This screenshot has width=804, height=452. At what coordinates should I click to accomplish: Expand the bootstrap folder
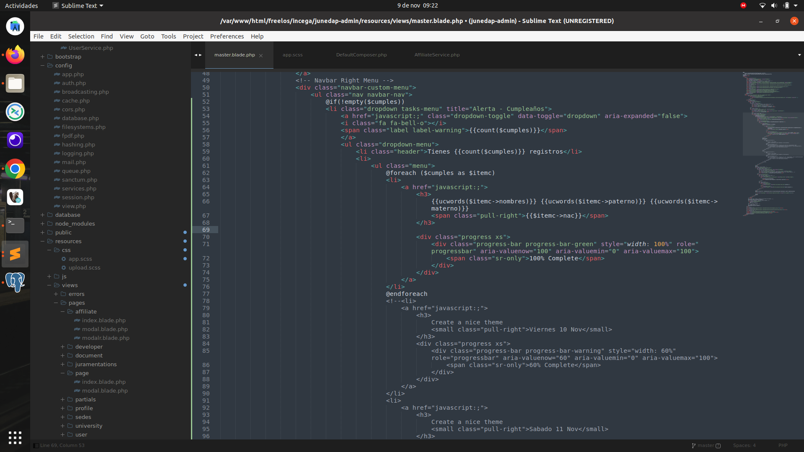(x=42, y=56)
